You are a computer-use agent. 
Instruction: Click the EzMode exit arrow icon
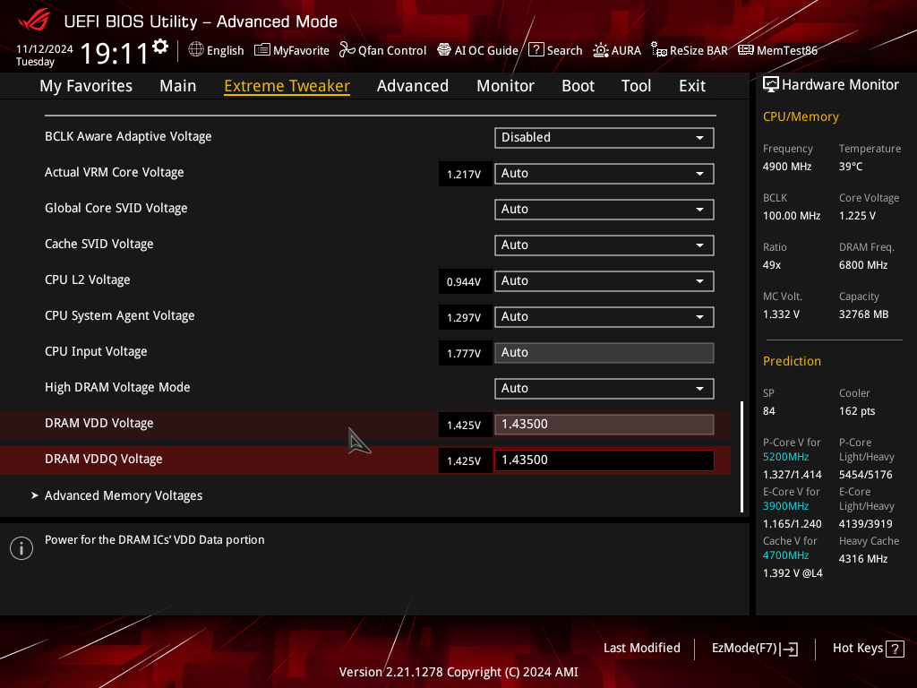pos(790,649)
